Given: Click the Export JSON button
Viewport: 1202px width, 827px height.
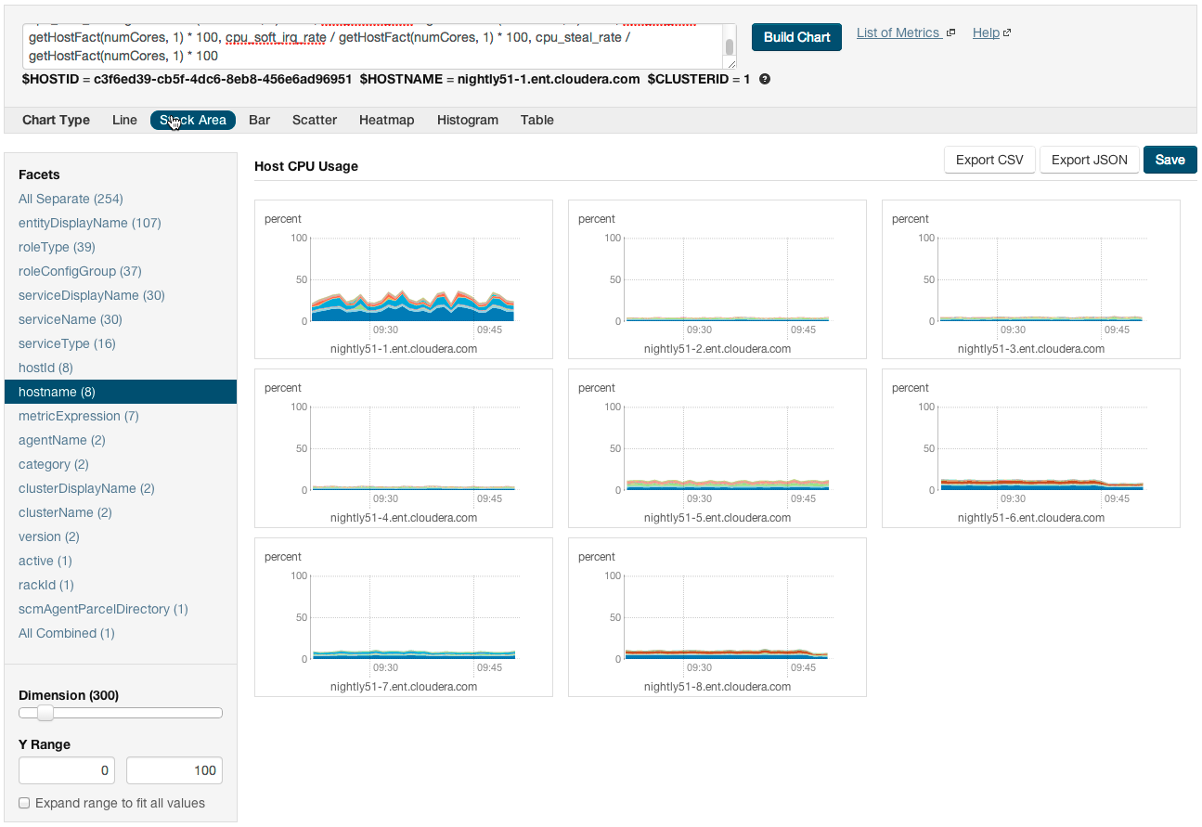Looking at the screenshot, I should [x=1089, y=160].
